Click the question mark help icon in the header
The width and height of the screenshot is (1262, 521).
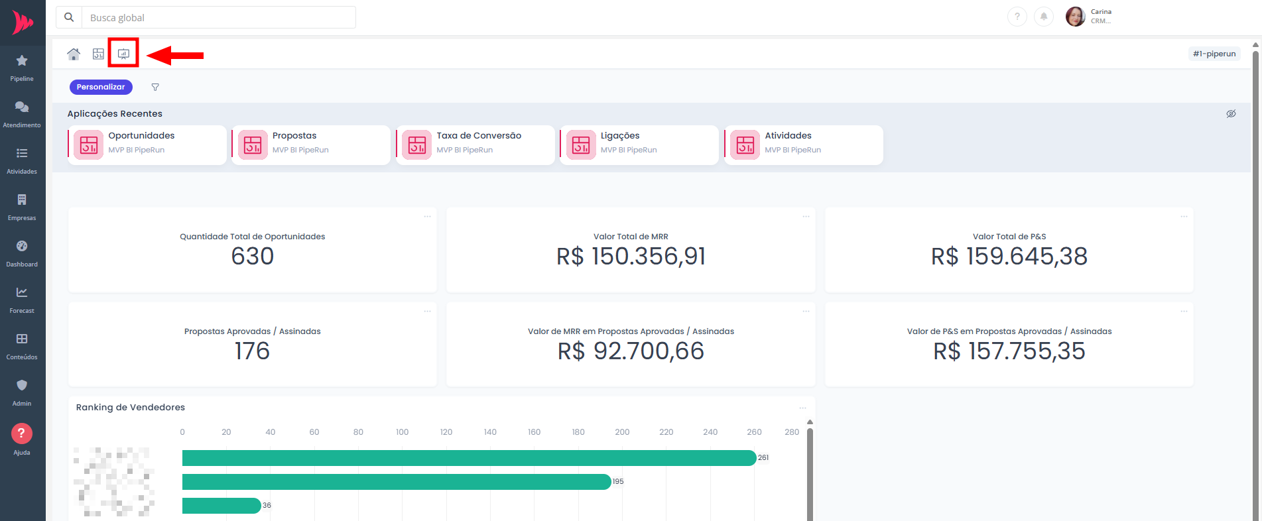1017,17
